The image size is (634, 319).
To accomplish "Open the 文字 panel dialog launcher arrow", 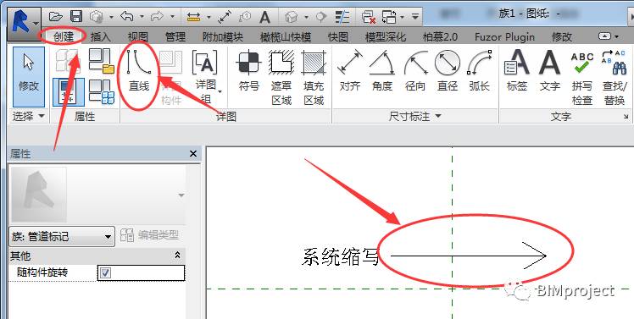I will click(626, 117).
